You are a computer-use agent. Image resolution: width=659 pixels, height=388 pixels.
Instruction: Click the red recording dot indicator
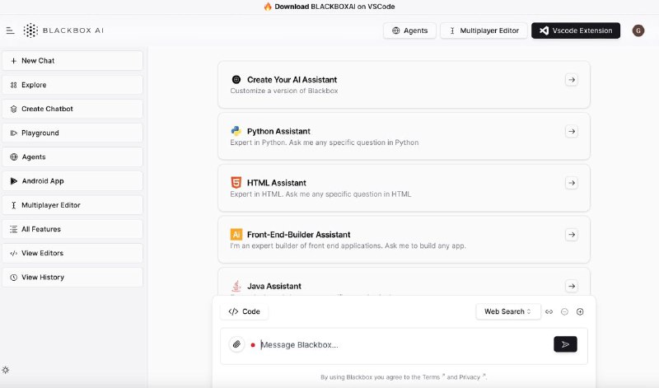253,344
